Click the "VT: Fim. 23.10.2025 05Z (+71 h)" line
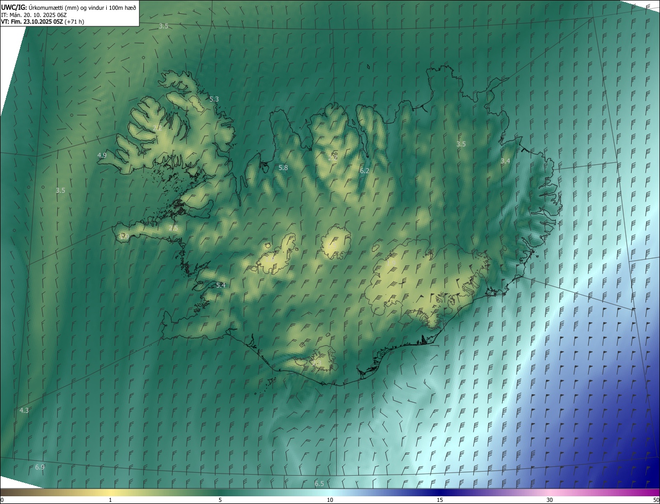Screen dimensions: 660x504 [x=42, y=22]
